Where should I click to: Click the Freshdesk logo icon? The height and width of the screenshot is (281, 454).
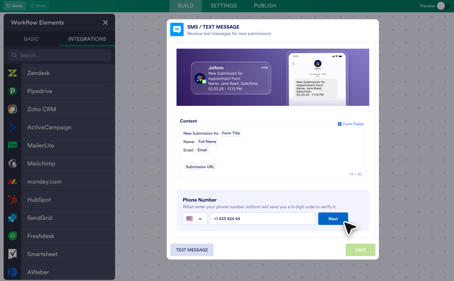point(12,236)
